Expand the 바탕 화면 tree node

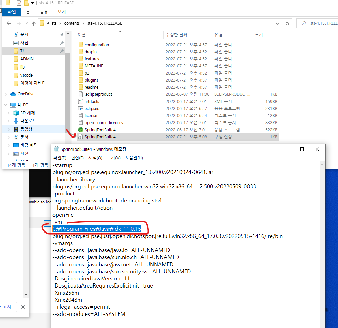[x=9, y=145]
